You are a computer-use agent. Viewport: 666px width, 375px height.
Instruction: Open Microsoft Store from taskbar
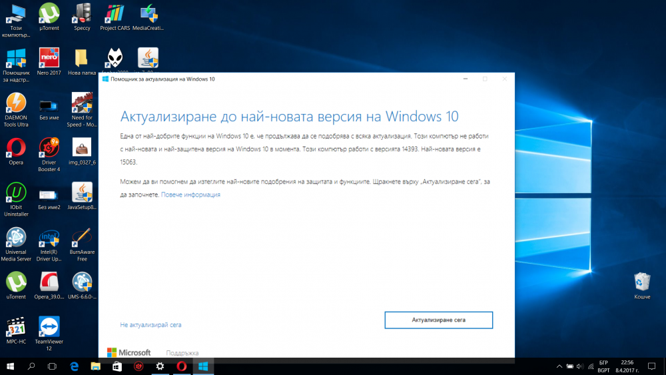117,366
